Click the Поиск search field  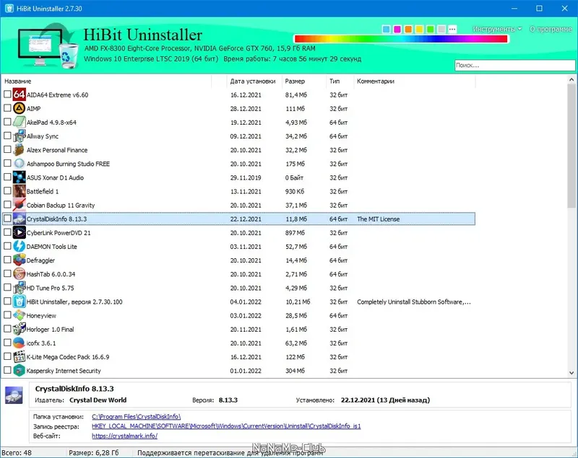pyautogui.click(x=514, y=65)
